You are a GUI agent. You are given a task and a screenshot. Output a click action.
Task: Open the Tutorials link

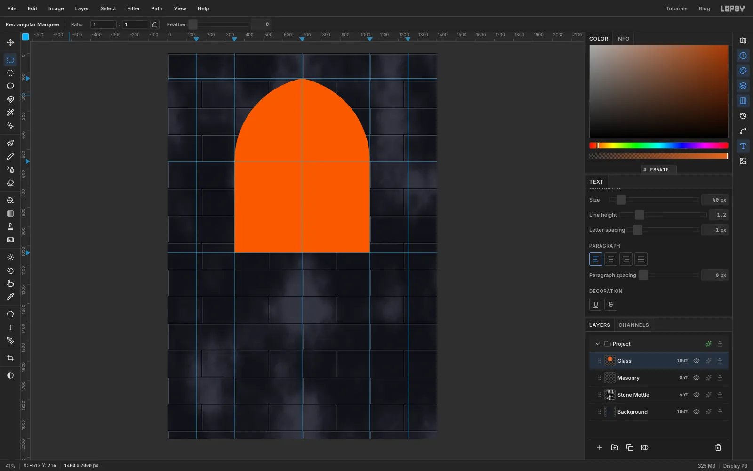click(x=676, y=8)
